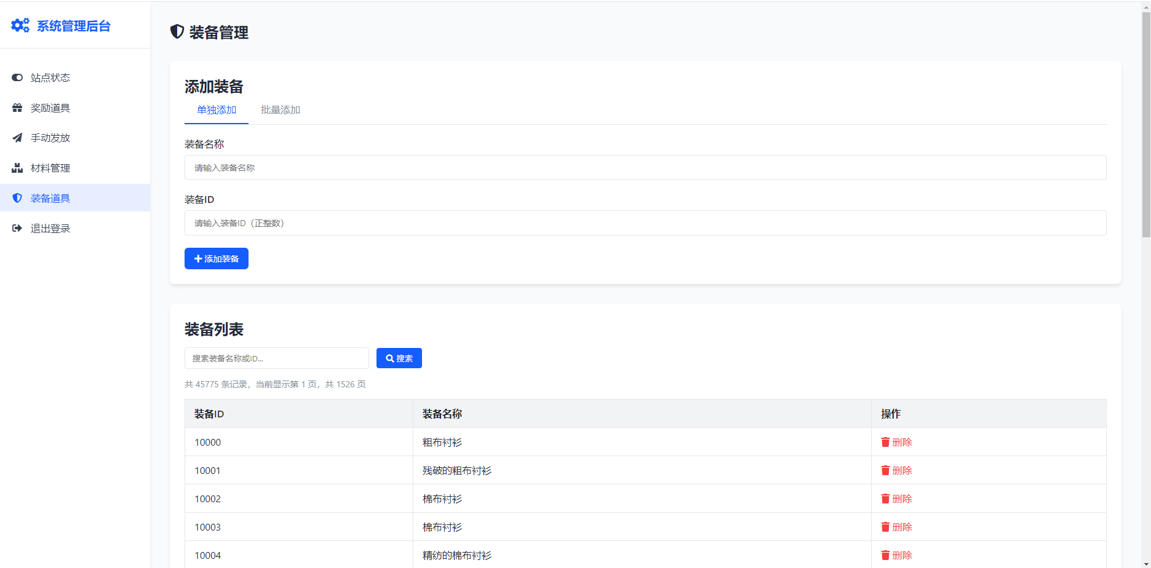Click the gift icon for 奖励道具

pos(17,108)
